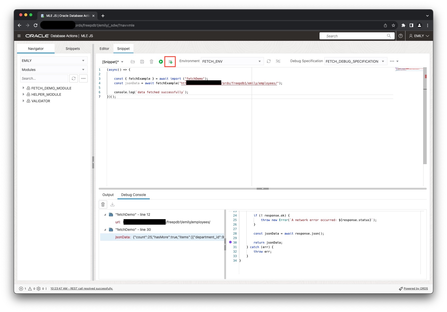
Task: Open the FETCH_DEBUG_SPECIFICATION dropdown
Action: tap(383, 61)
